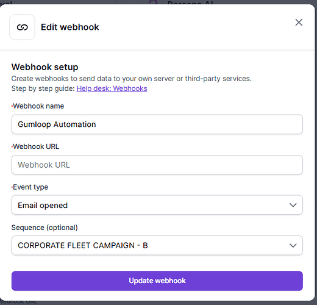
Task: Close the Edit webhook dialog
Action: pos(299,23)
